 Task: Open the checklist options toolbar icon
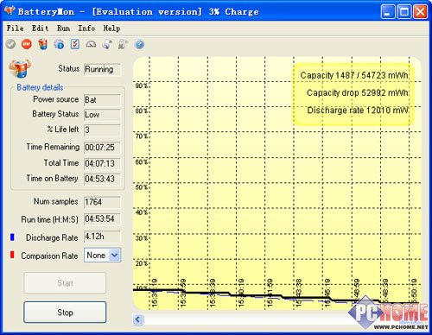[75, 44]
